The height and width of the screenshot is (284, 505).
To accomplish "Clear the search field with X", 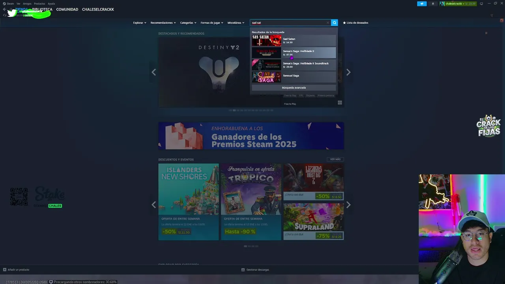I will 327,22.
